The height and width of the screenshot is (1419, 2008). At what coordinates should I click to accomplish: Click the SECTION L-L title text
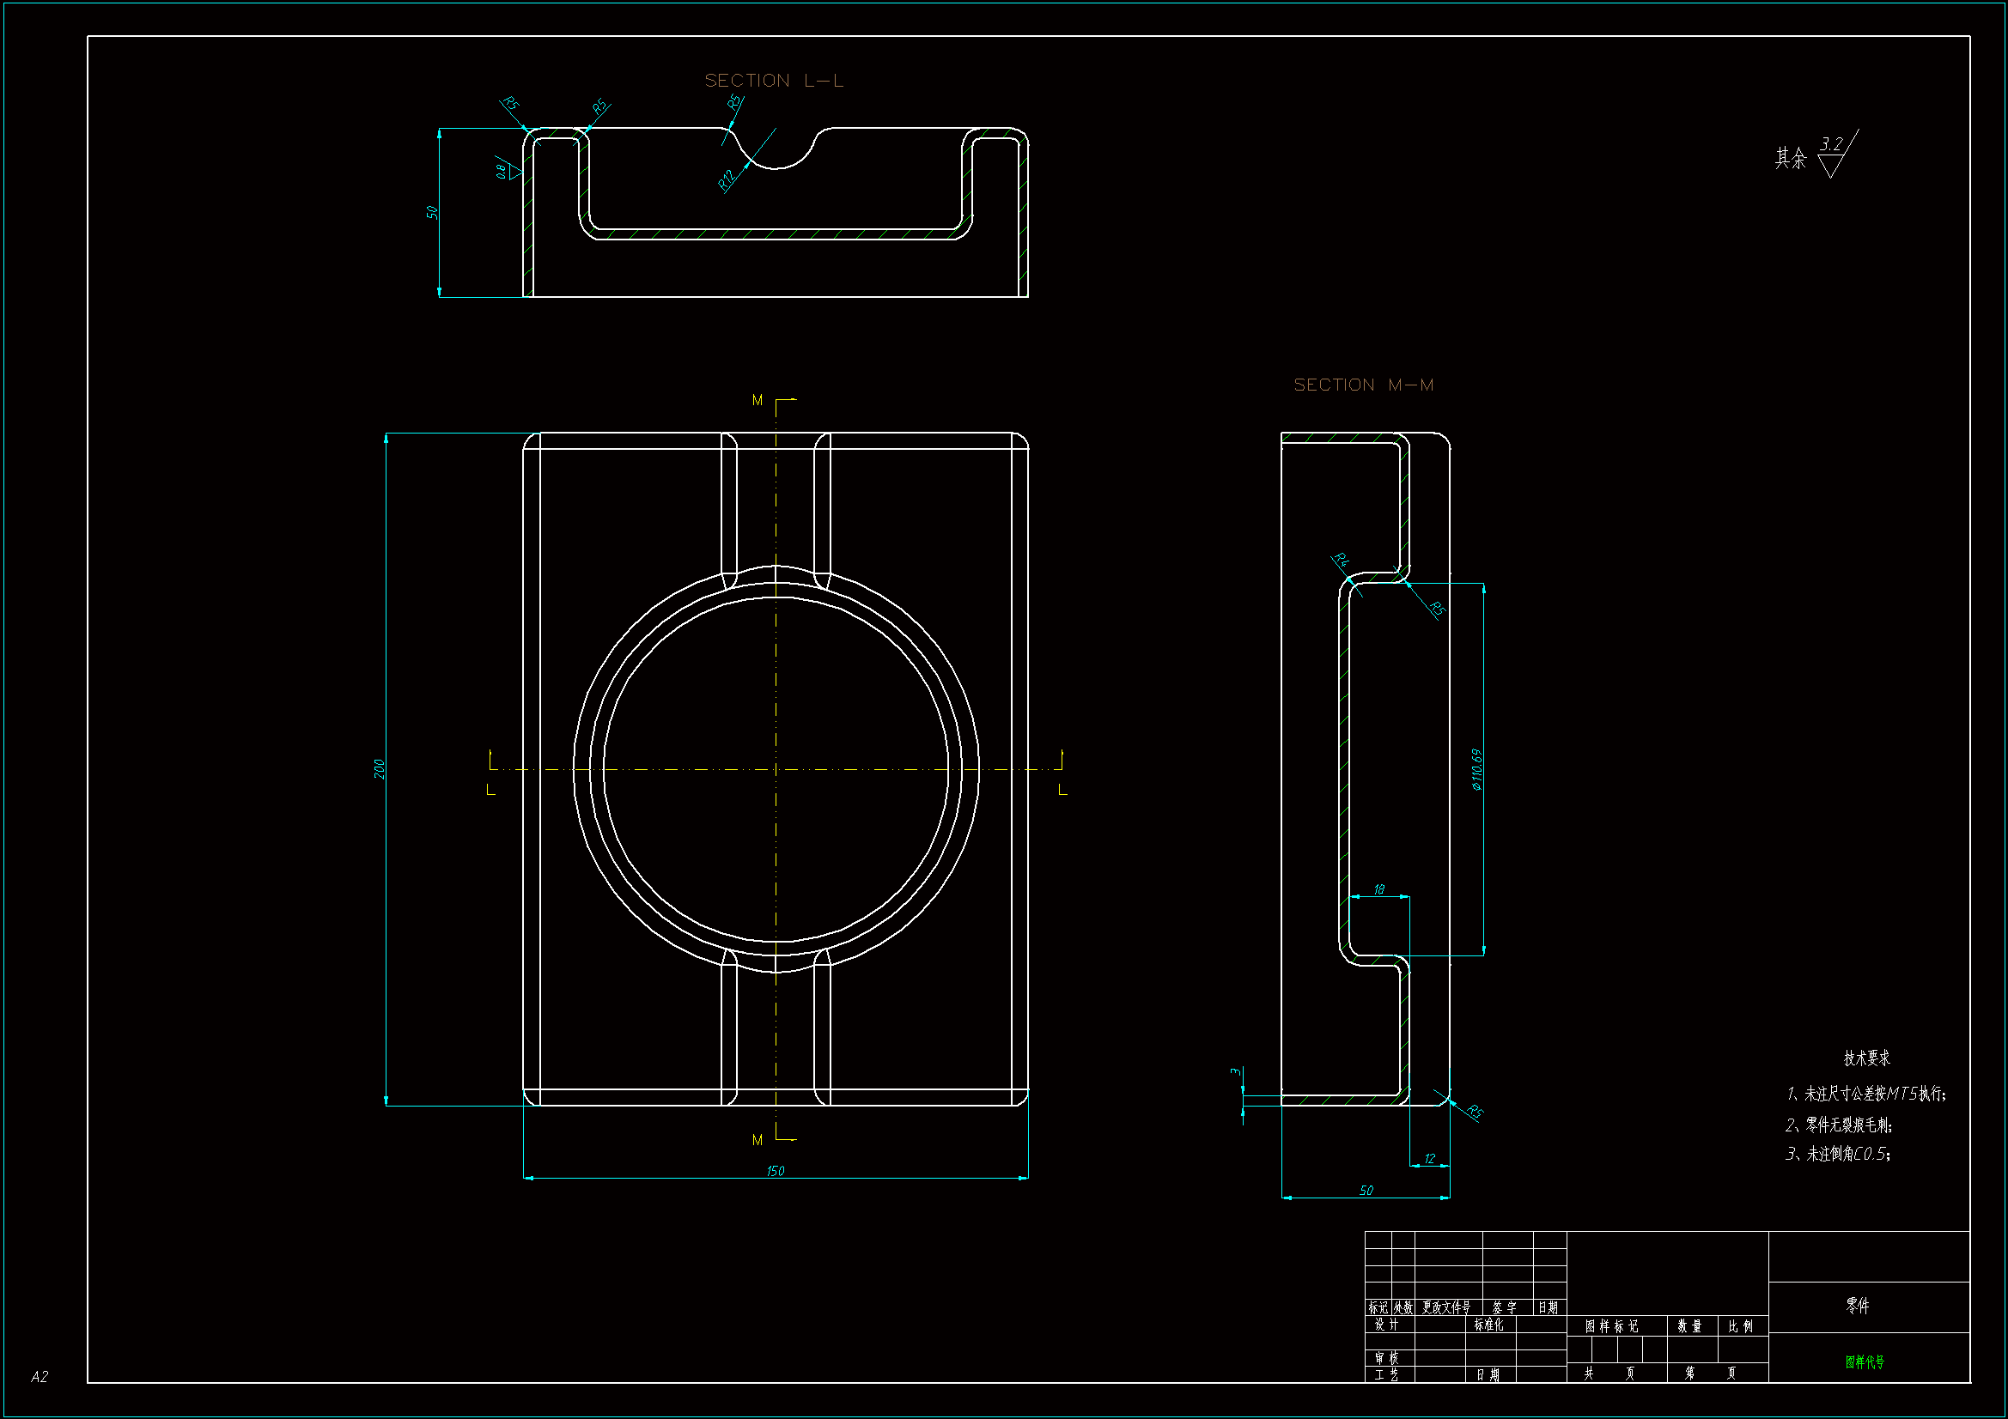[x=773, y=81]
